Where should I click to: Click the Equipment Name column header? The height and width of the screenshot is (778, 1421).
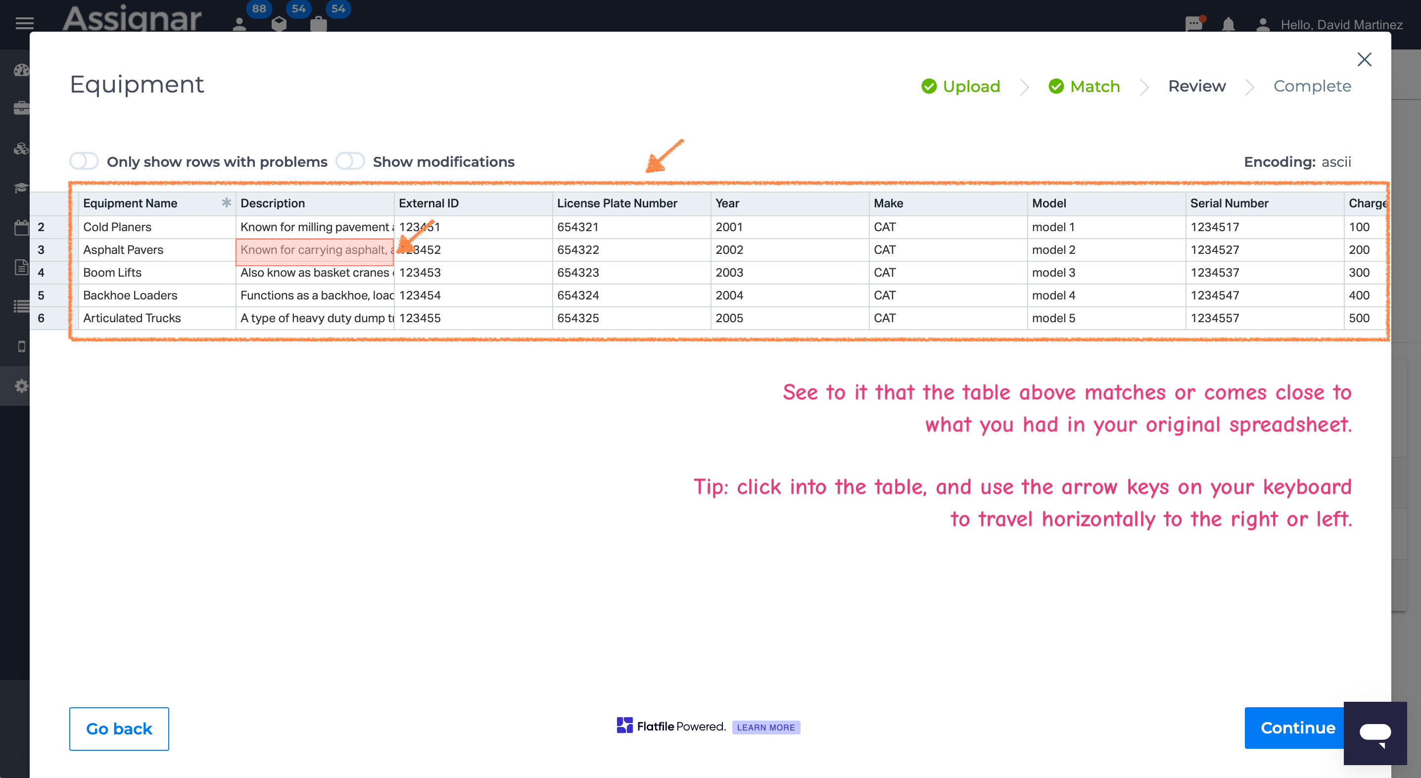click(157, 203)
